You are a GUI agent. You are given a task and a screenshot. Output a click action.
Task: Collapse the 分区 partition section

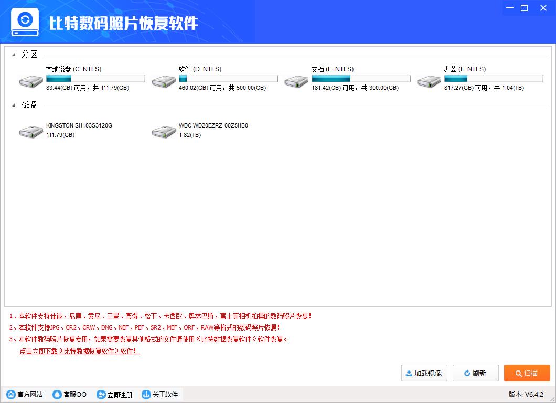click(14, 55)
